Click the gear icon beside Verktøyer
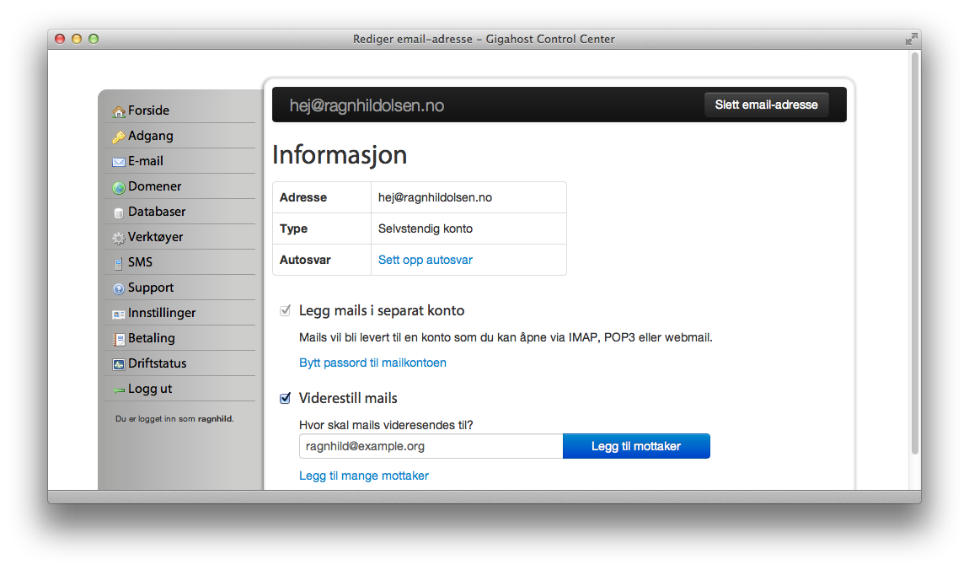Image resolution: width=969 pixels, height=570 pixels. click(x=119, y=238)
